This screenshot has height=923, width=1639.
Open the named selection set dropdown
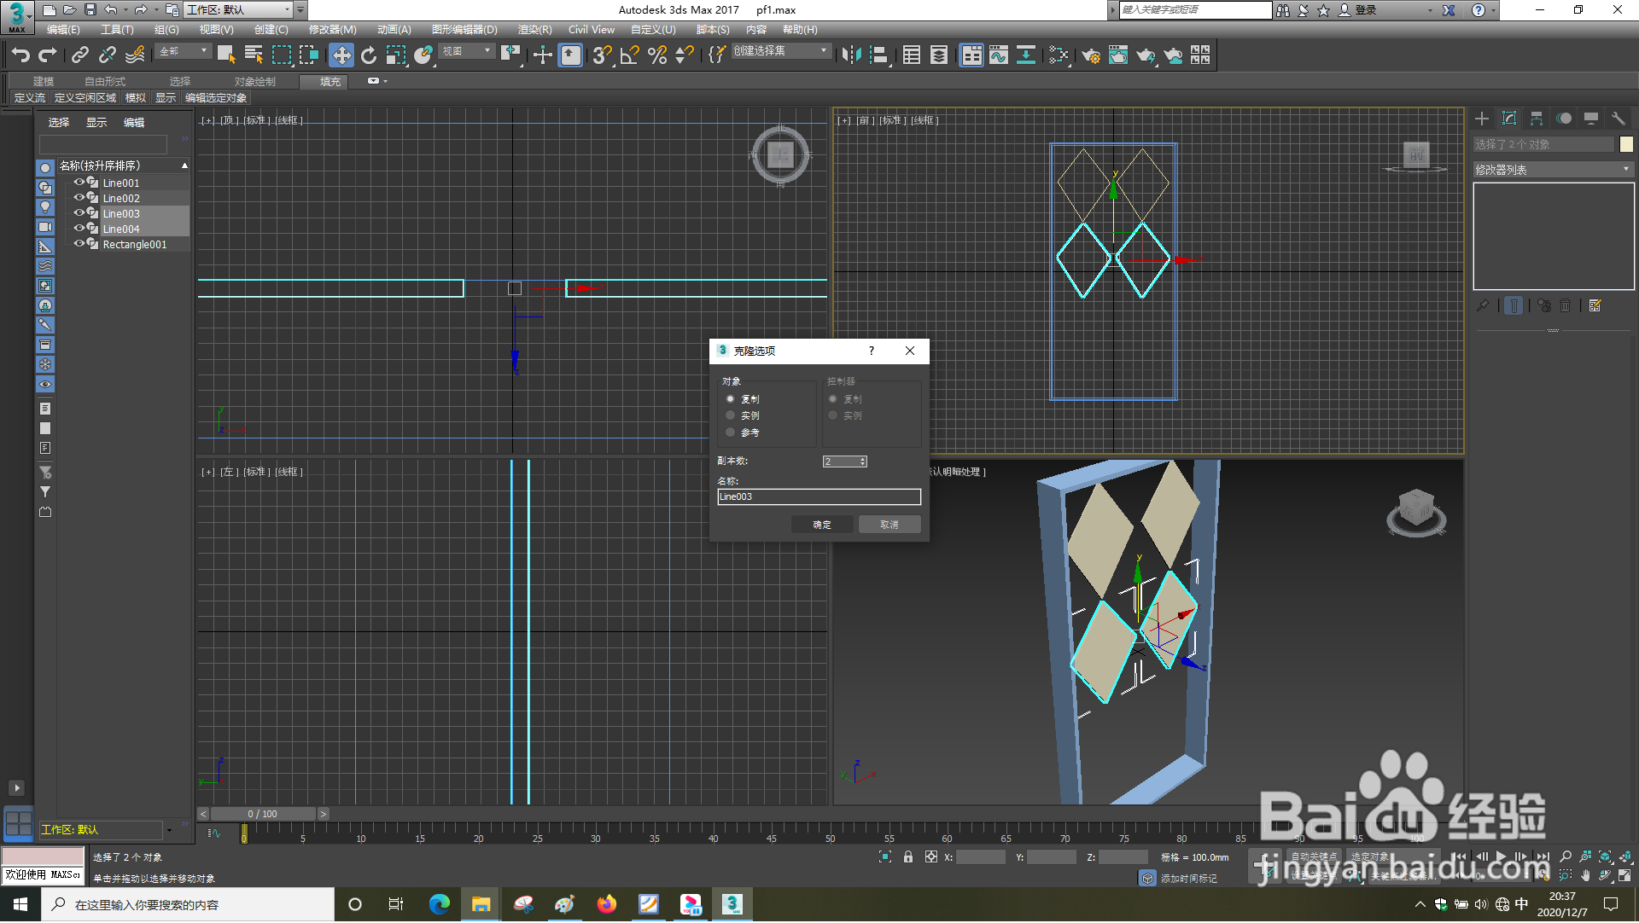tap(823, 51)
